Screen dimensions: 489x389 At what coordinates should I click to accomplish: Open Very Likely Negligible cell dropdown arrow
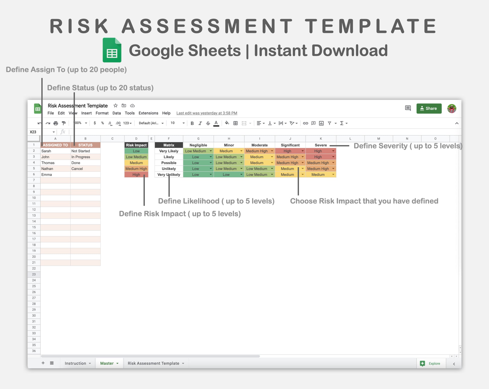coord(211,151)
